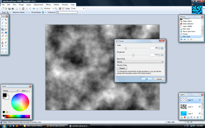Open the Blend Mode dropdown in Clouds dialog
205x128 pixels.
(x=140, y=62)
